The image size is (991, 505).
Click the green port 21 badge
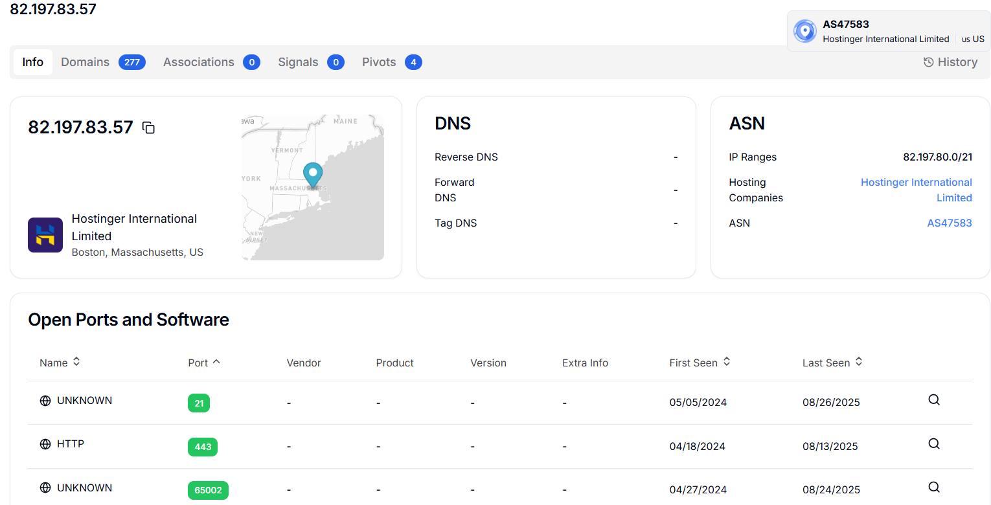click(x=199, y=403)
